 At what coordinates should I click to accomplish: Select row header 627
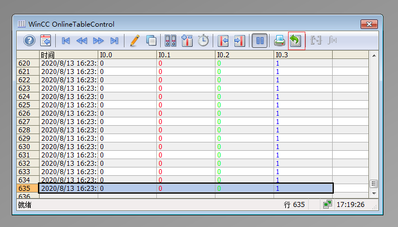(28, 122)
